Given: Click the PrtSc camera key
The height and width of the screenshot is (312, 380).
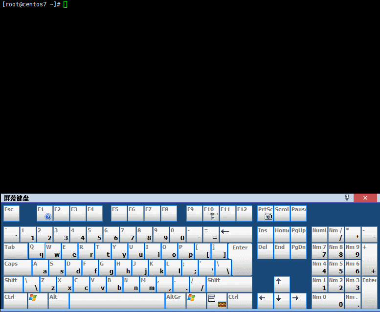Looking at the screenshot, I should (265, 213).
